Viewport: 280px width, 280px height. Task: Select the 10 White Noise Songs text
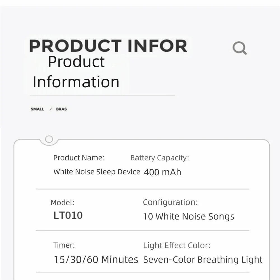(x=188, y=216)
